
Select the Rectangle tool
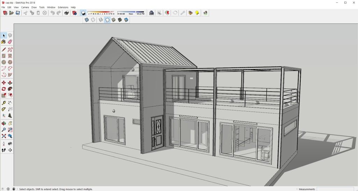[x=3, y=56]
